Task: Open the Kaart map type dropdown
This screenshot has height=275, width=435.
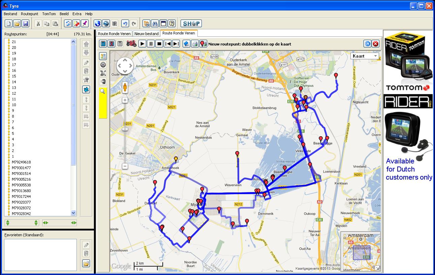Action: tap(365, 56)
